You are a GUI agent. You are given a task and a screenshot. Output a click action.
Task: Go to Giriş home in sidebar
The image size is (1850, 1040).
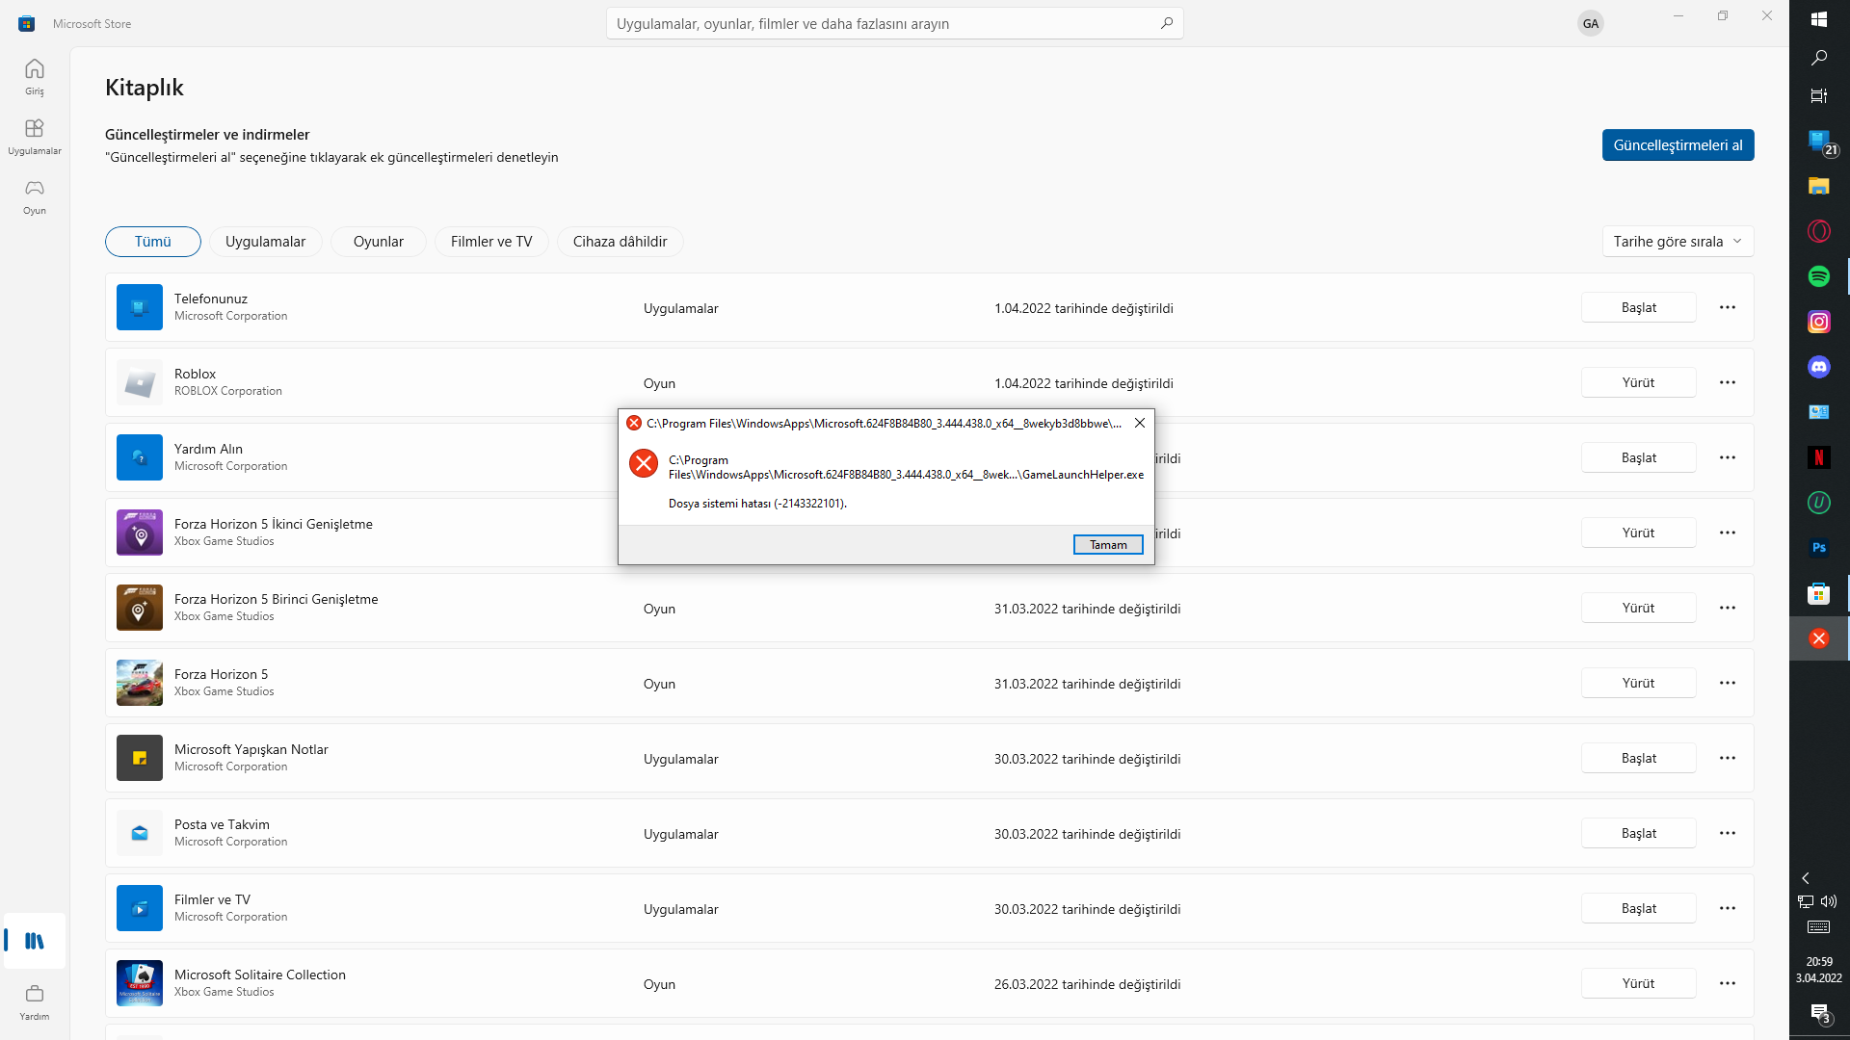(x=35, y=77)
